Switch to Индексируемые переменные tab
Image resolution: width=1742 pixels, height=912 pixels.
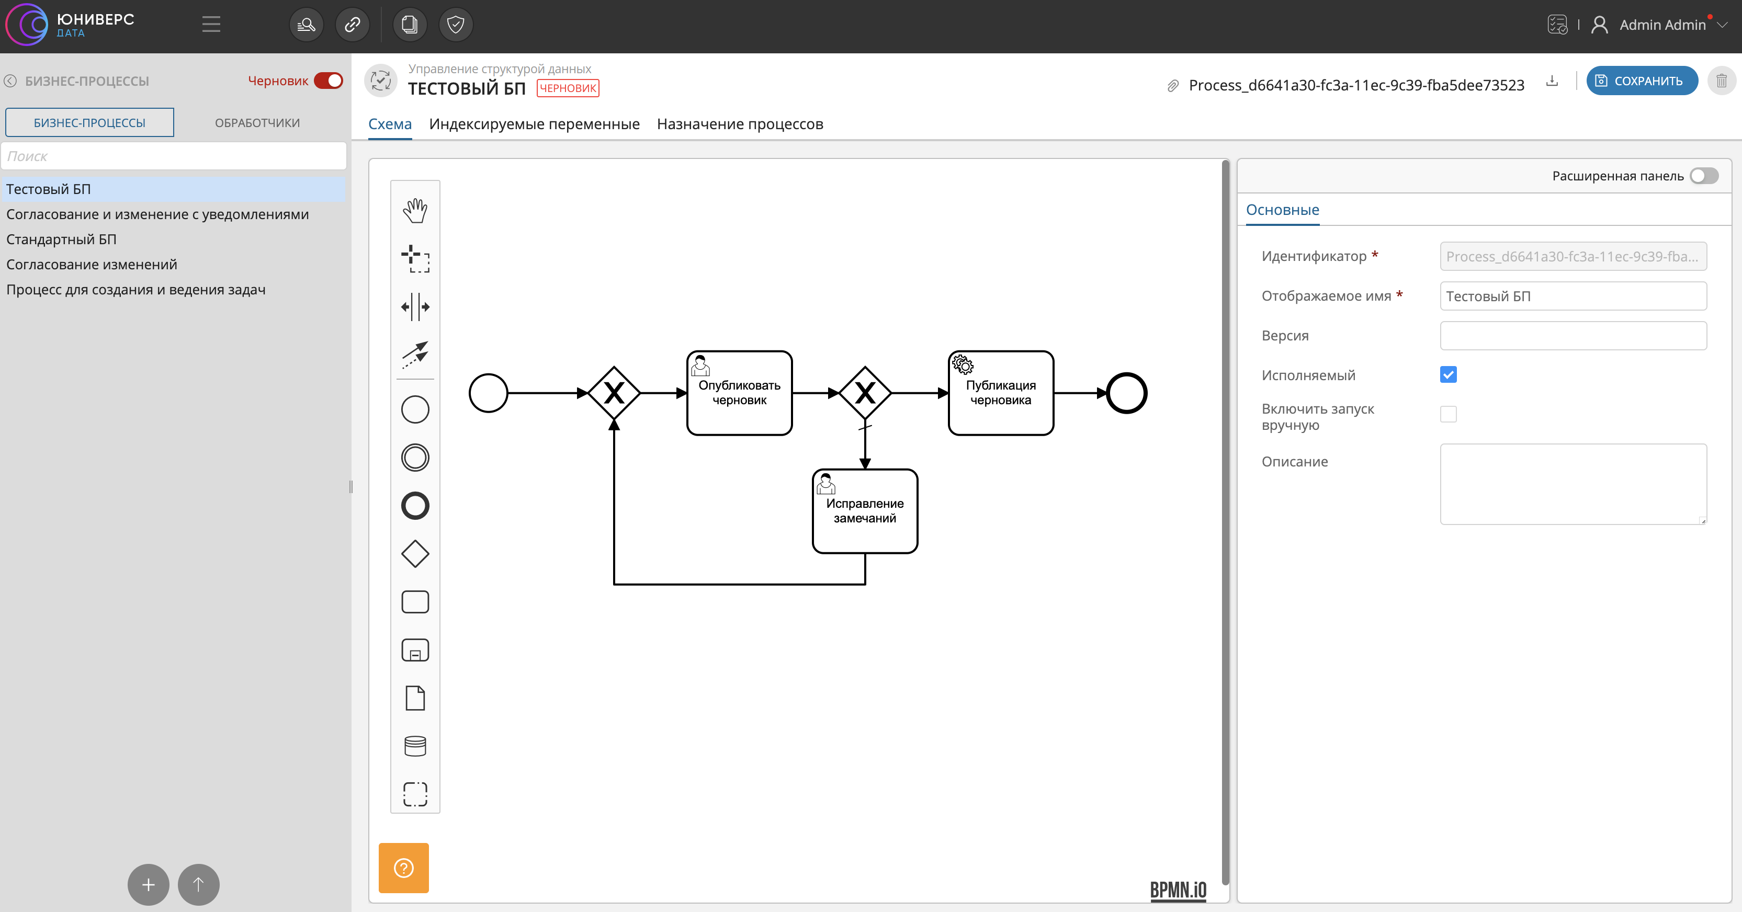point(534,124)
